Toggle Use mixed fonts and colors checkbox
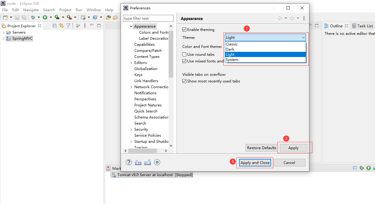375x204 pixels. click(184, 61)
